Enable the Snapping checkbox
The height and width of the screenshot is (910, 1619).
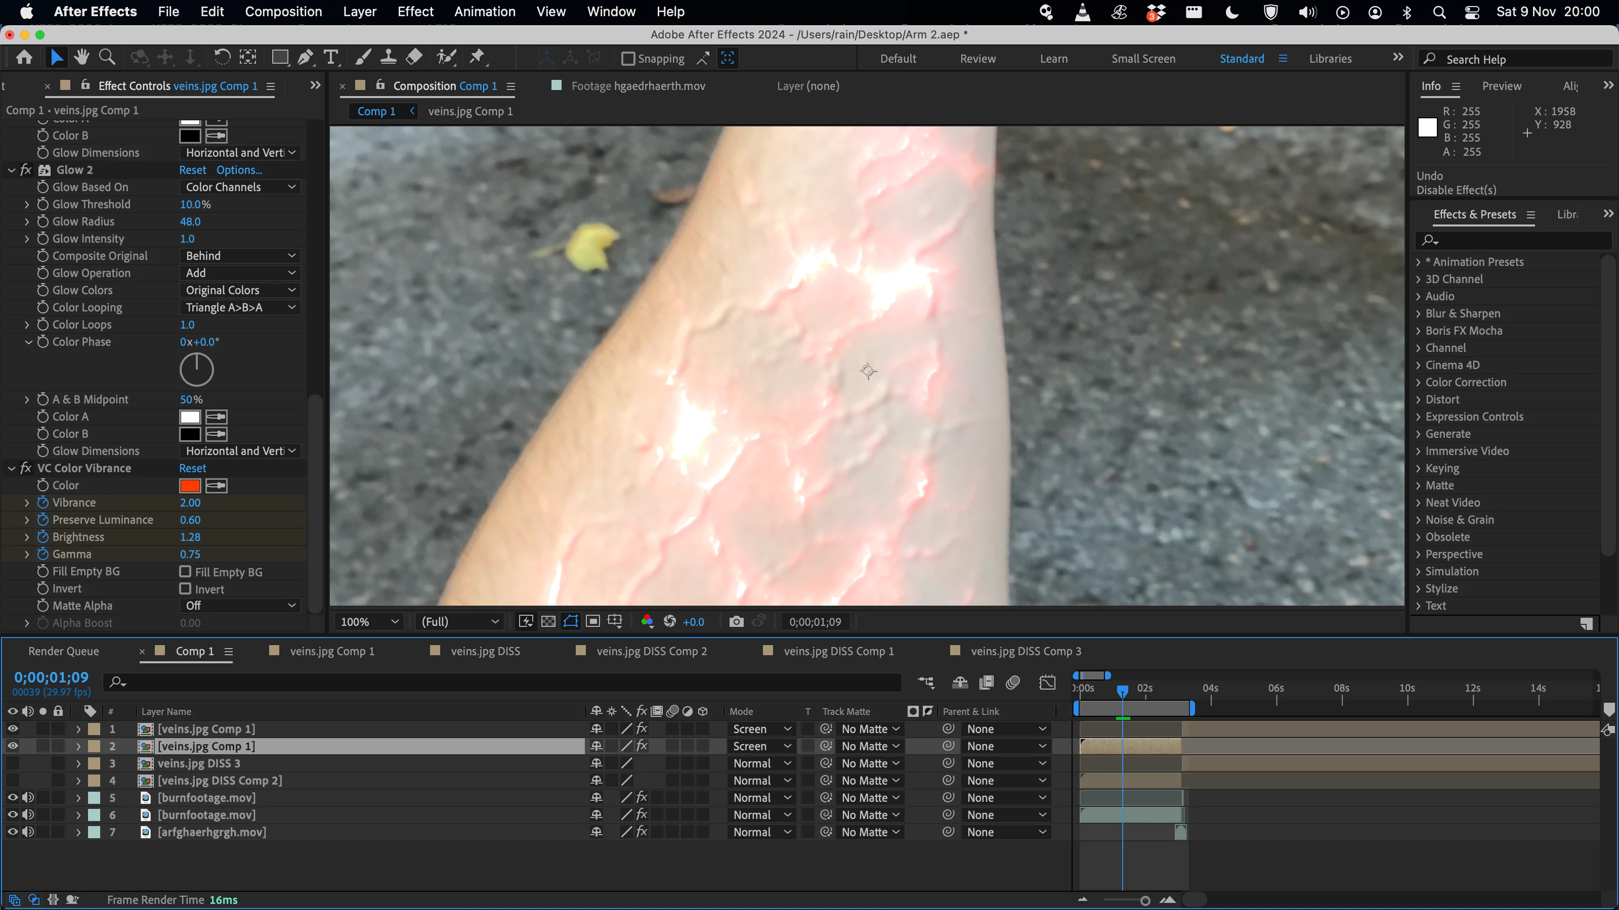[628, 59]
